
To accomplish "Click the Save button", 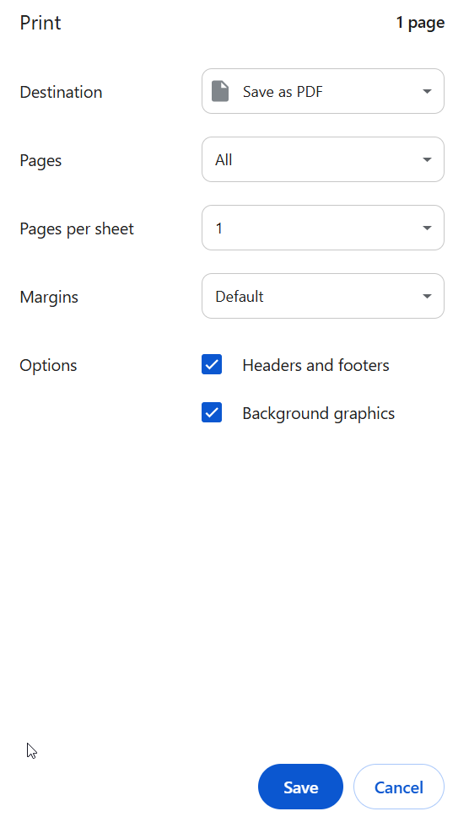I will tap(300, 787).
